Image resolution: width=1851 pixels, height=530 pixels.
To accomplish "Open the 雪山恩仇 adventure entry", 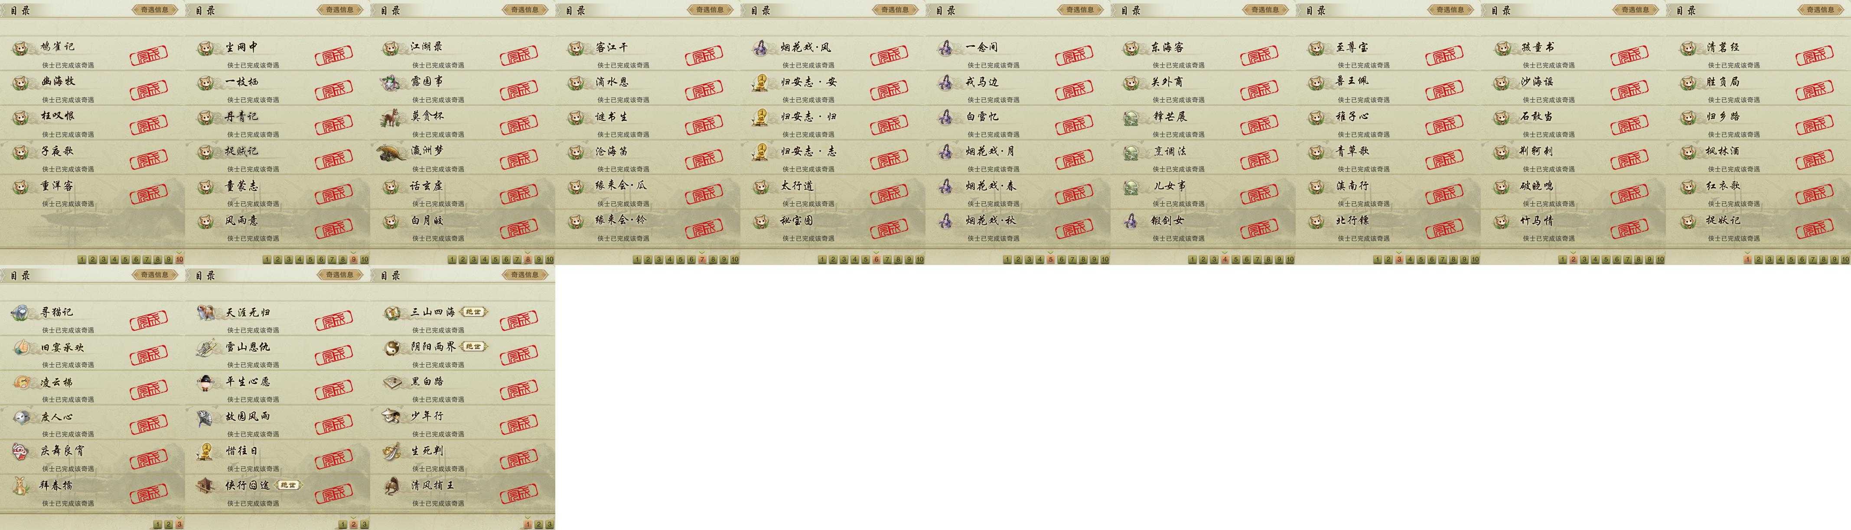I will coord(277,352).
